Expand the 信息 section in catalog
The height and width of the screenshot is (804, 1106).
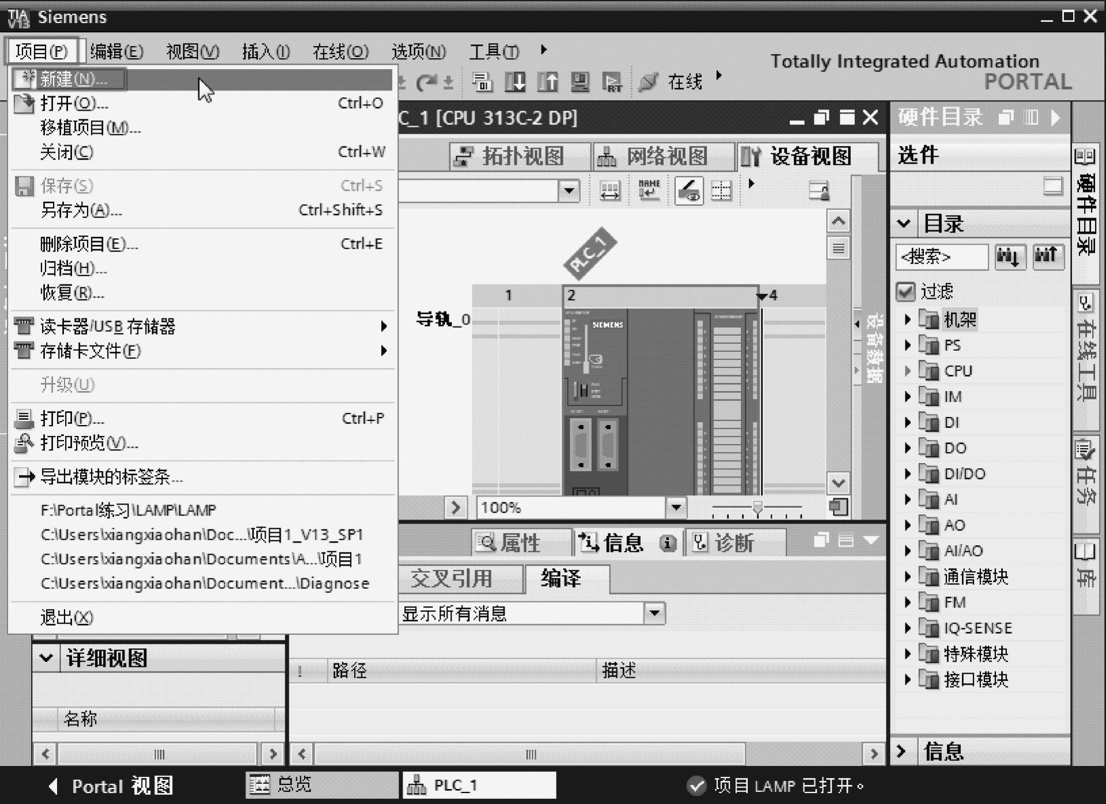coord(902,751)
